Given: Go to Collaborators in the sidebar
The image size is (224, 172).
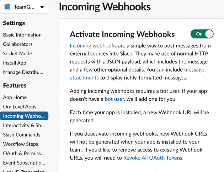Looking at the screenshot, I should tap(18, 44).
